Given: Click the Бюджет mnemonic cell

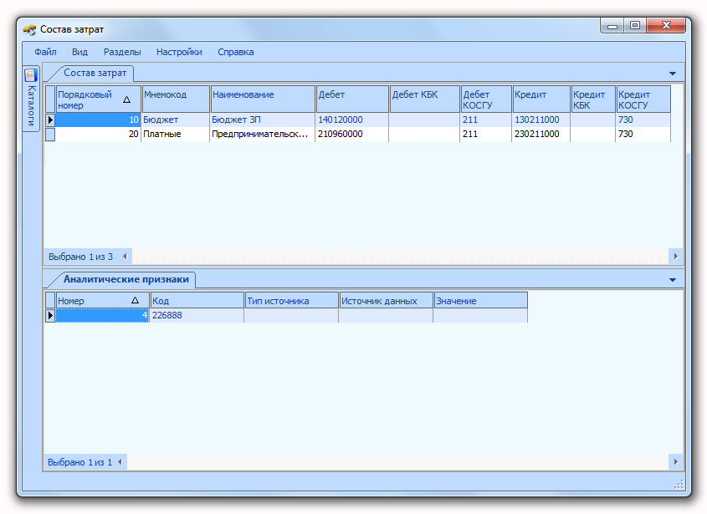Looking at the screenshot, I should pyautogui.click(x=176, y=120).
